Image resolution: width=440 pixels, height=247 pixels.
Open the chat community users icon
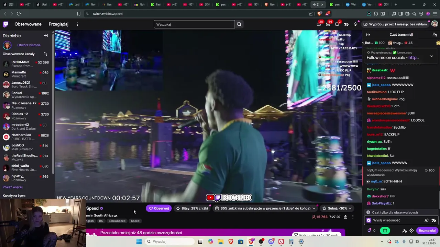coord(434,35)
